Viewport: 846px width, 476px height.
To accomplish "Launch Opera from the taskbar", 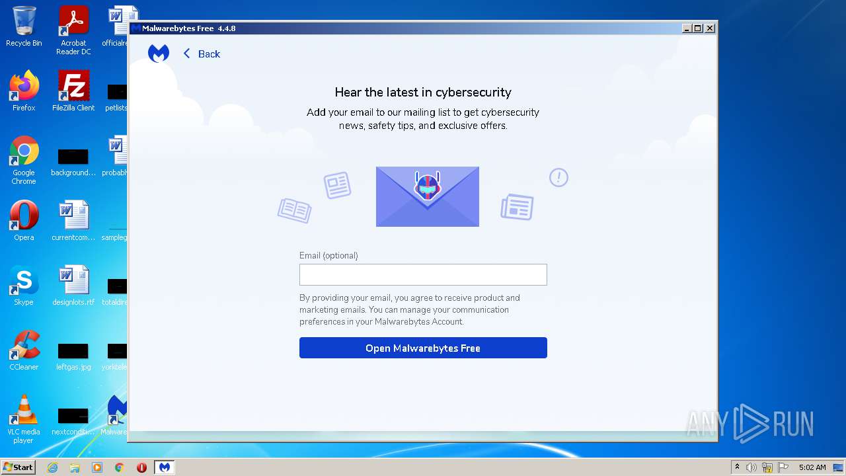I will click(x=141, y=467).
